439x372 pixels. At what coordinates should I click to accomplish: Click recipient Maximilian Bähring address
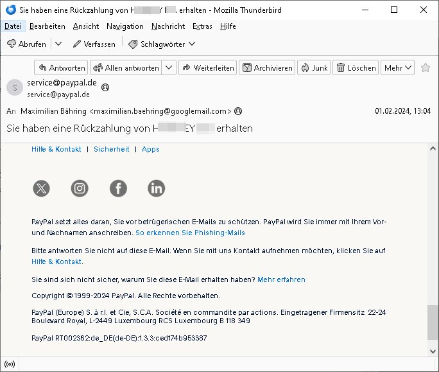point(126,111)
